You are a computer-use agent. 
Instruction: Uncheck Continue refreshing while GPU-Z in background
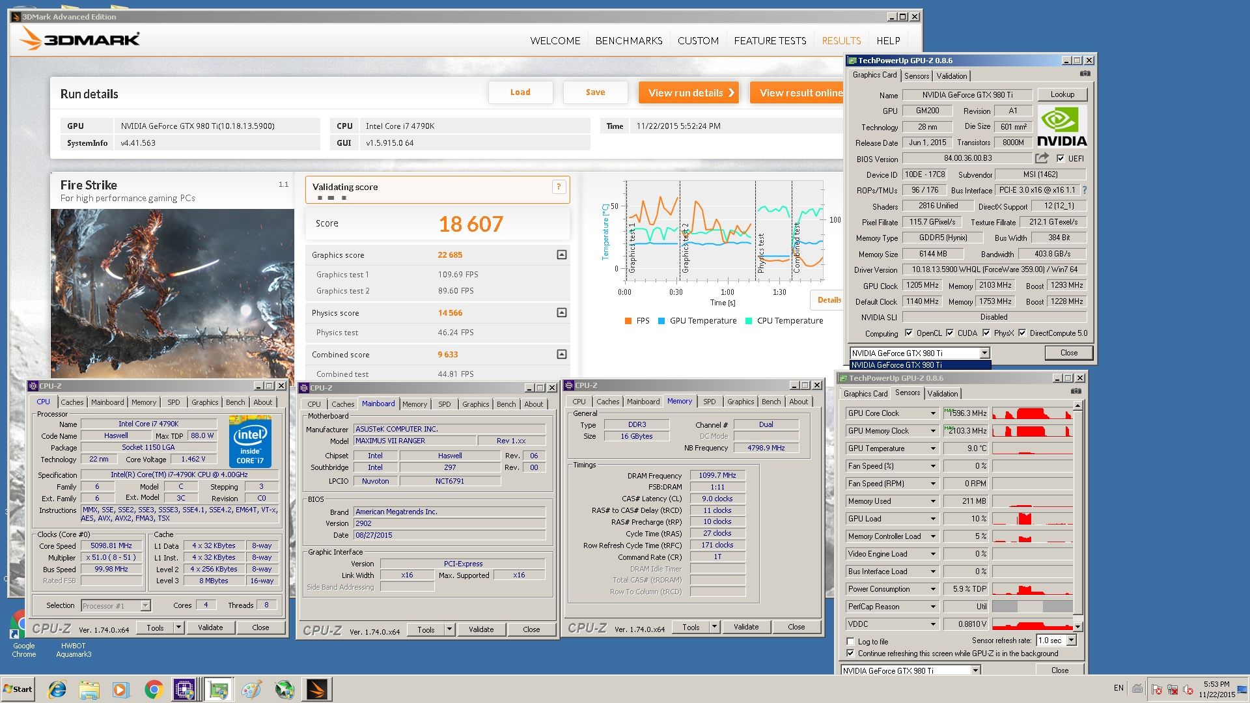[850, 653]
